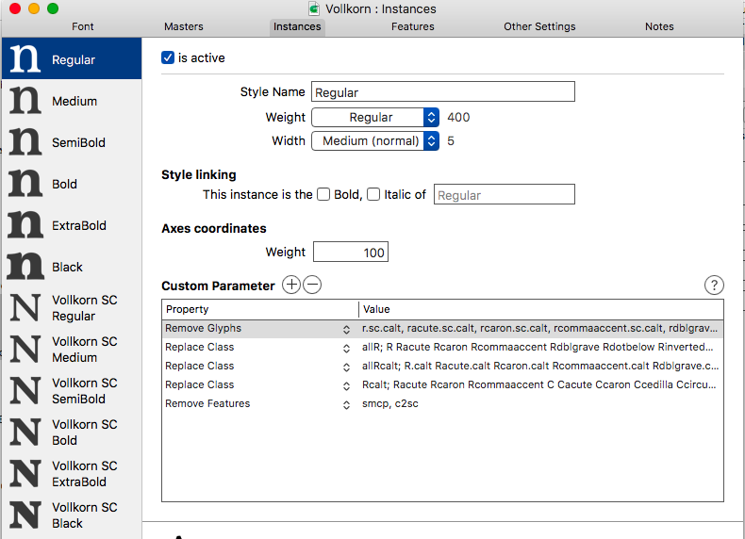This screenshot has width=745, height=539.
Task: Check the Italic style linking checkbox
Action: (373, 194)
